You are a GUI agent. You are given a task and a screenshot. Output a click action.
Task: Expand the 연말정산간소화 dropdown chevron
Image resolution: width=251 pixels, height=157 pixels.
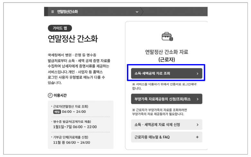[137, 12]
